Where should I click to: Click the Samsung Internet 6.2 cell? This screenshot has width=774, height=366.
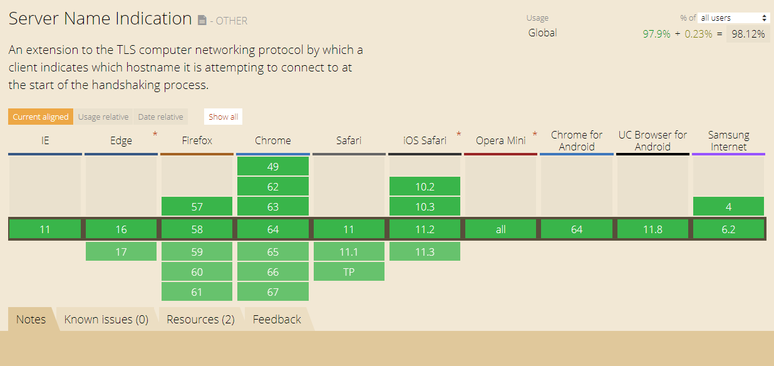click(728, 229)
